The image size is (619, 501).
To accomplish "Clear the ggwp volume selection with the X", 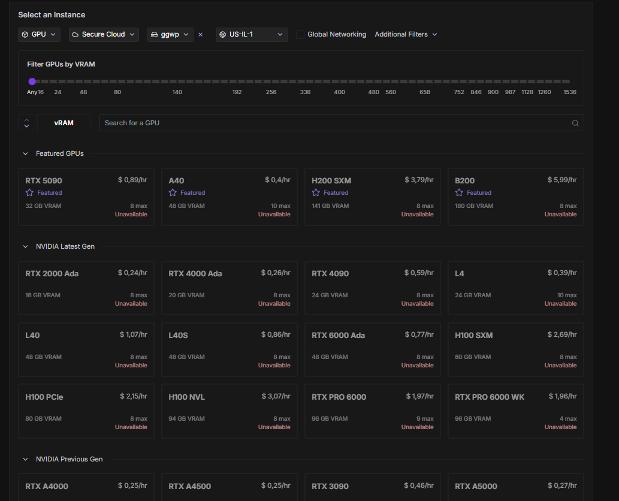I will tap(201, 34).
